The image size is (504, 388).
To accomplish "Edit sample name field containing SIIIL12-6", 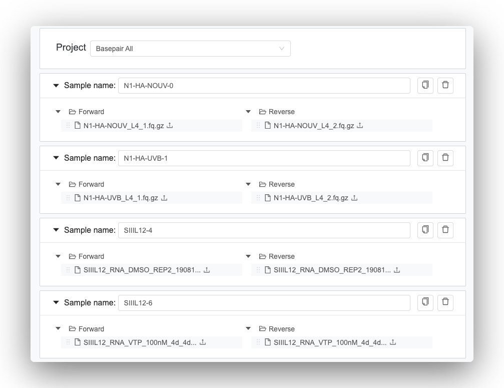I will tap(264, 303).
